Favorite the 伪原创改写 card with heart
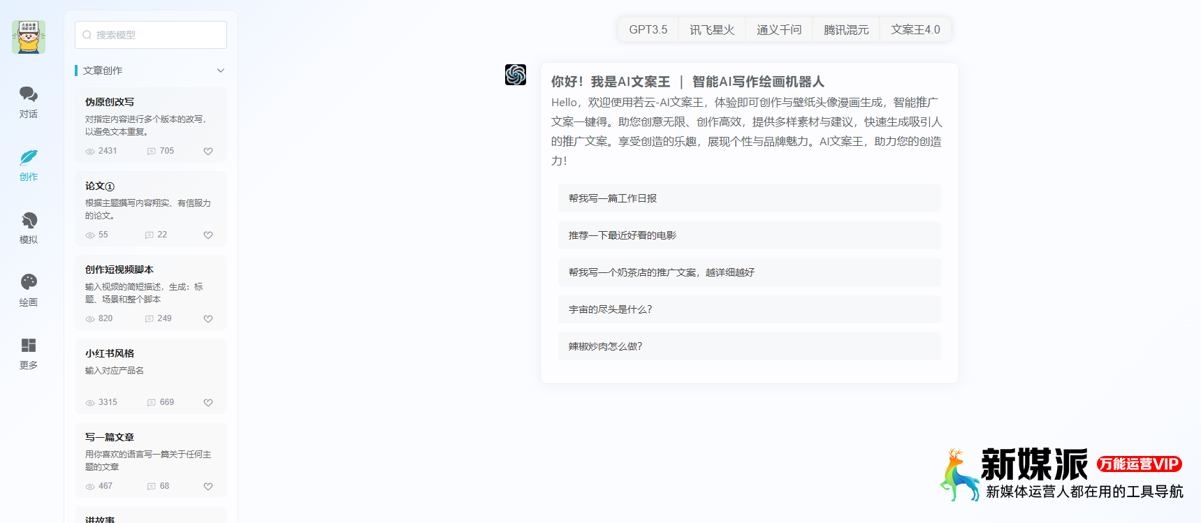Screen dimensions: 1201x523 (x=208, y=152)
